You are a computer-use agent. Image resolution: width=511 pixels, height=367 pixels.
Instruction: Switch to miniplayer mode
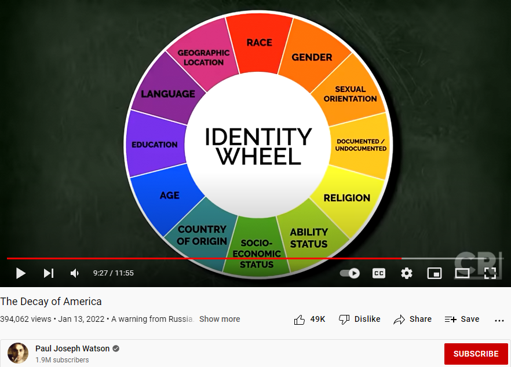(435, 273)
